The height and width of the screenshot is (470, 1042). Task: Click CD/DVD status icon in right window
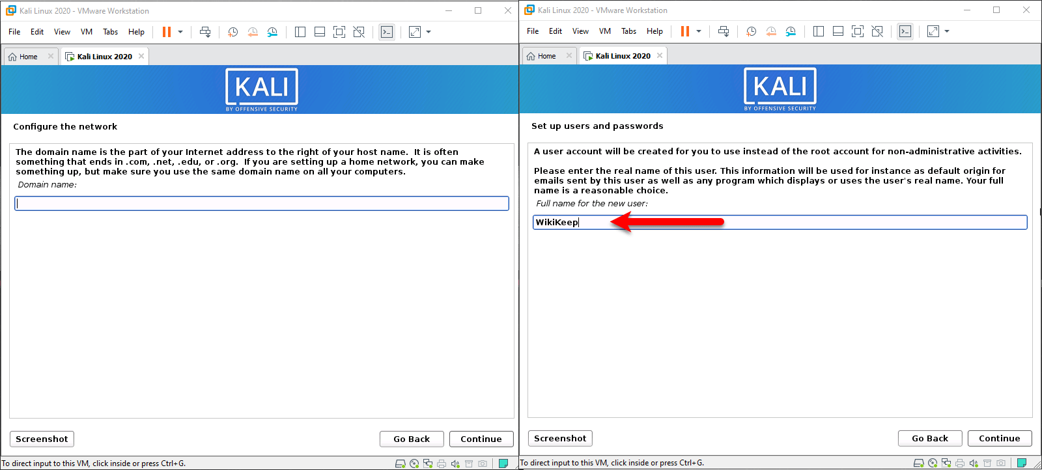(933, 463)
